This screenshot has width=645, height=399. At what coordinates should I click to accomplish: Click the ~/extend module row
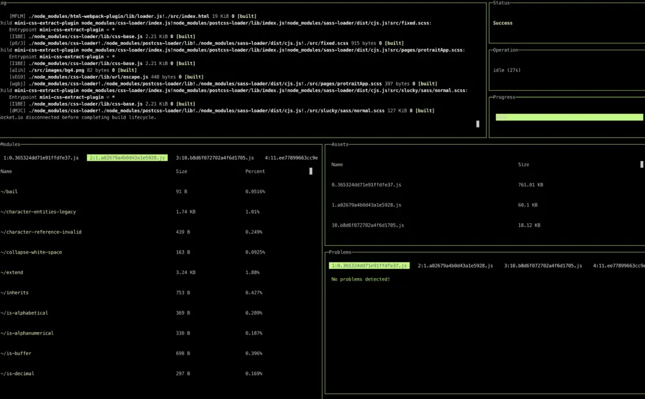(x=133, y=272)
